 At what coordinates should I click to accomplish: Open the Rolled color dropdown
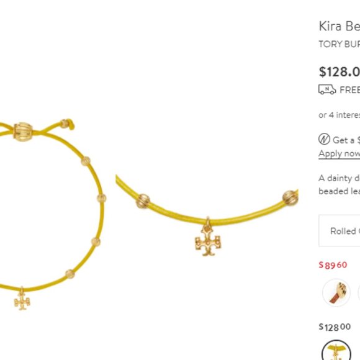340,230
